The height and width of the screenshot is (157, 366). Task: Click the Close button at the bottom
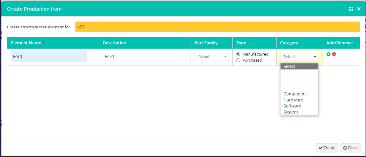[x=351, y=148]
